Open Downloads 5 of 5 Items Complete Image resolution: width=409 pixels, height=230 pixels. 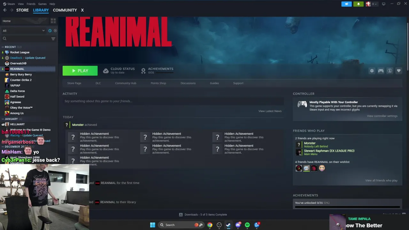(203, 215)
